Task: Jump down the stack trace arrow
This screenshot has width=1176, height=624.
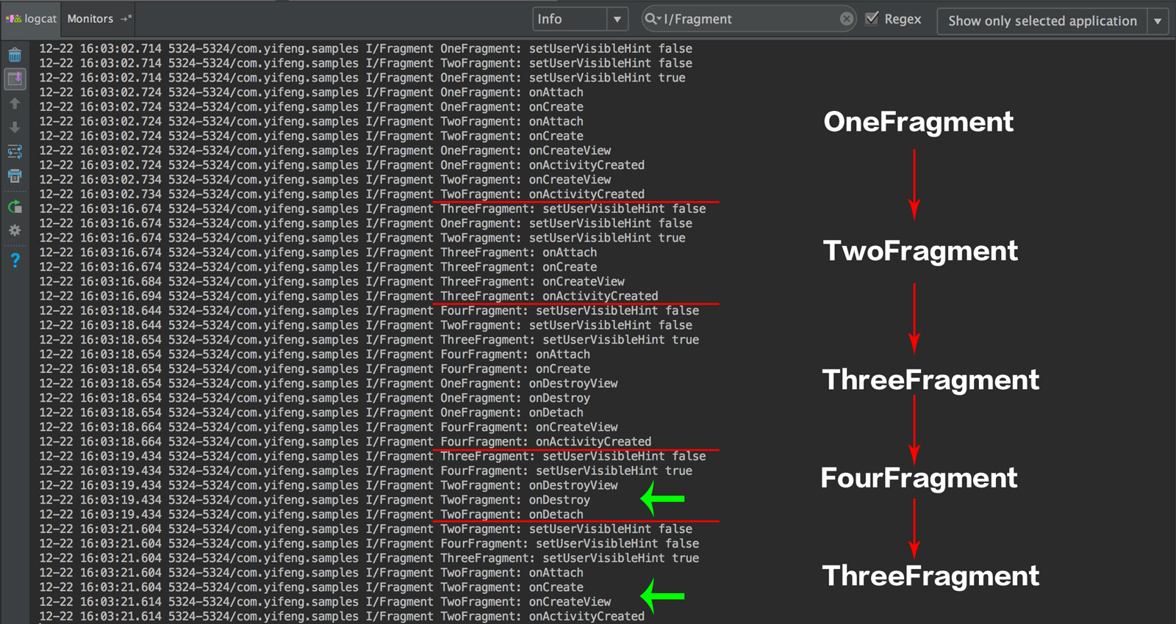Action: coord(15,127)
